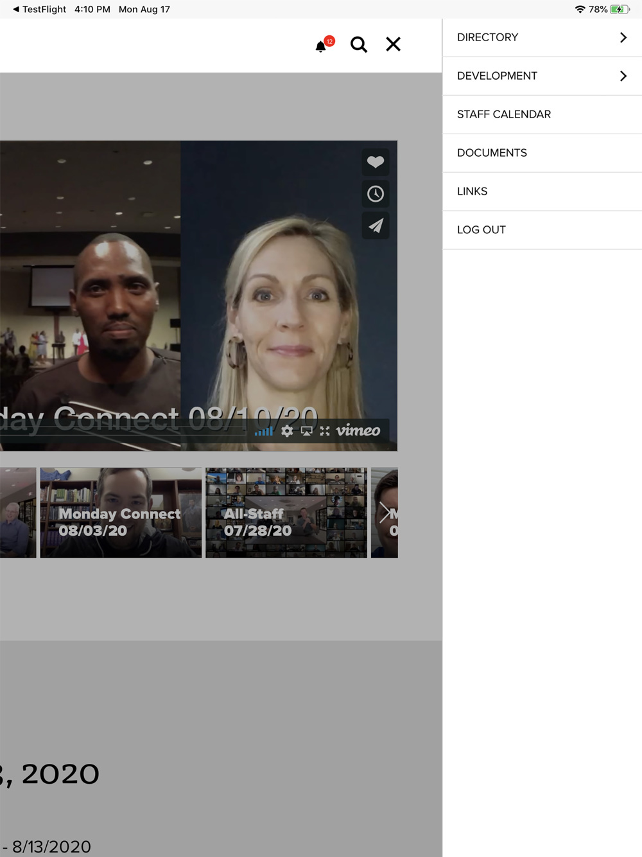
Task: Open Vimeo player settings gear
Action: [x=287, y=431]
